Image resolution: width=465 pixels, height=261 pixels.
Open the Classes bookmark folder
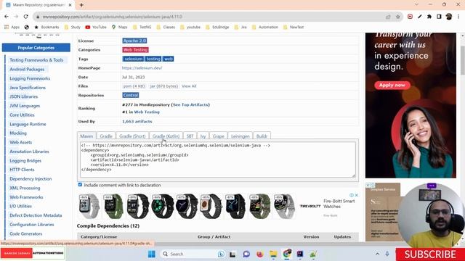point(166,27)
